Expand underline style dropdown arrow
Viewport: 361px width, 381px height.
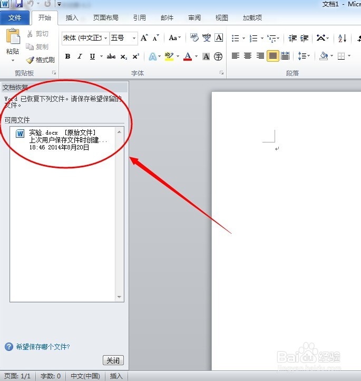[x=101, y=56]
